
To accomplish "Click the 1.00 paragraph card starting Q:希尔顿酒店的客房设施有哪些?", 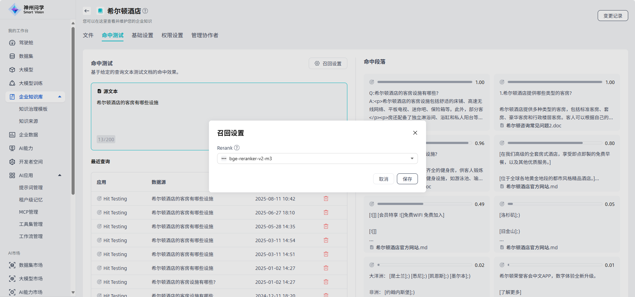I will pyautogui.click(x=427, y=102).
